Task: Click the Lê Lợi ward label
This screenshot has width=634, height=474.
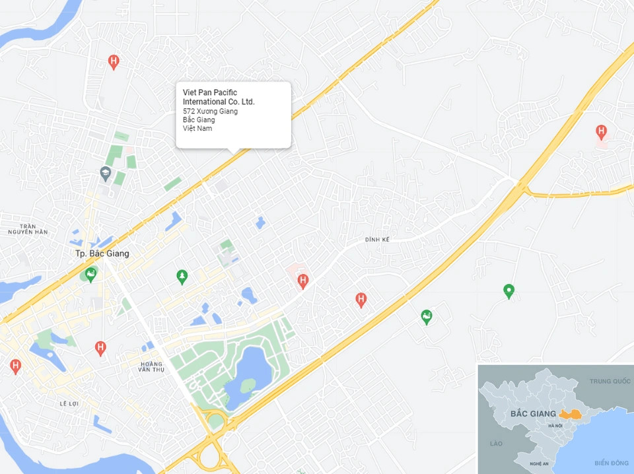Action: pyautogui.click(x=70, y=403)
